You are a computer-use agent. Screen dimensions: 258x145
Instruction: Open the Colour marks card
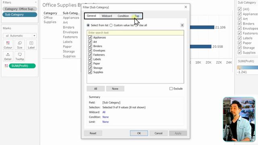[8, 45]
